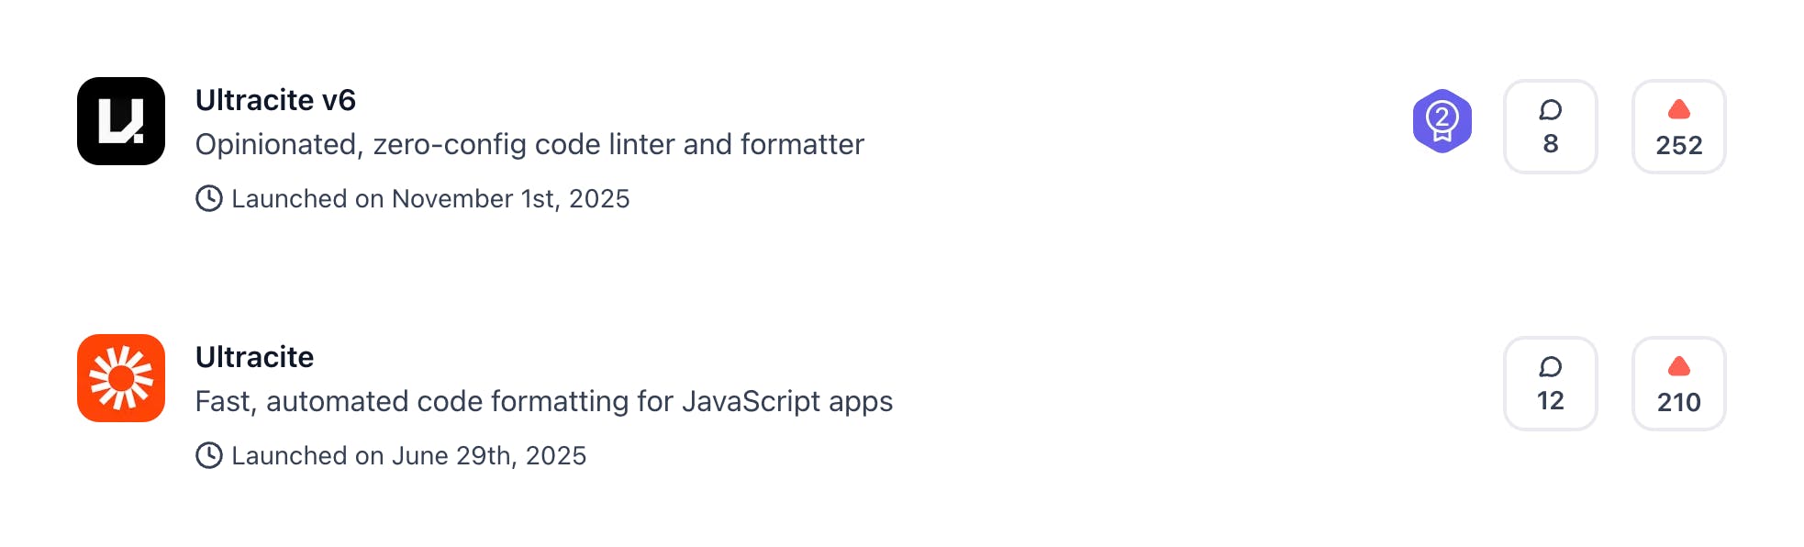
Task: Click the orange sunburst Ultracite logo
Action: click(121, 378)
